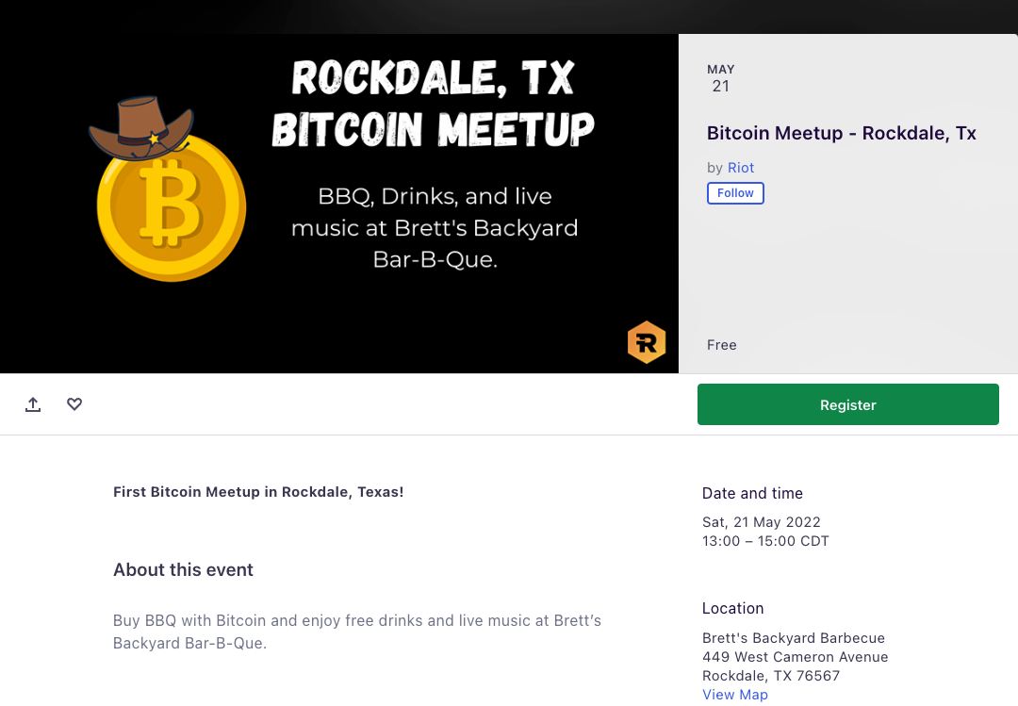Save the event with the heart icon

[x=74, y=404]
